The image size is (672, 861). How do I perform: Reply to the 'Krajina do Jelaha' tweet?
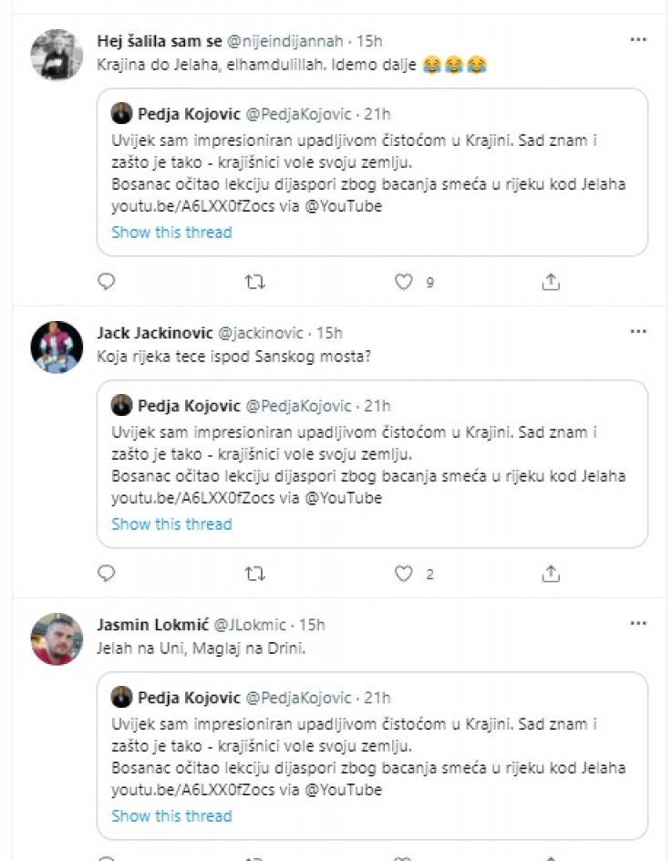point(107,282)
